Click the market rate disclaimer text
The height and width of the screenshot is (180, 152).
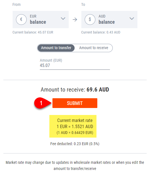[x=75, y=165]
